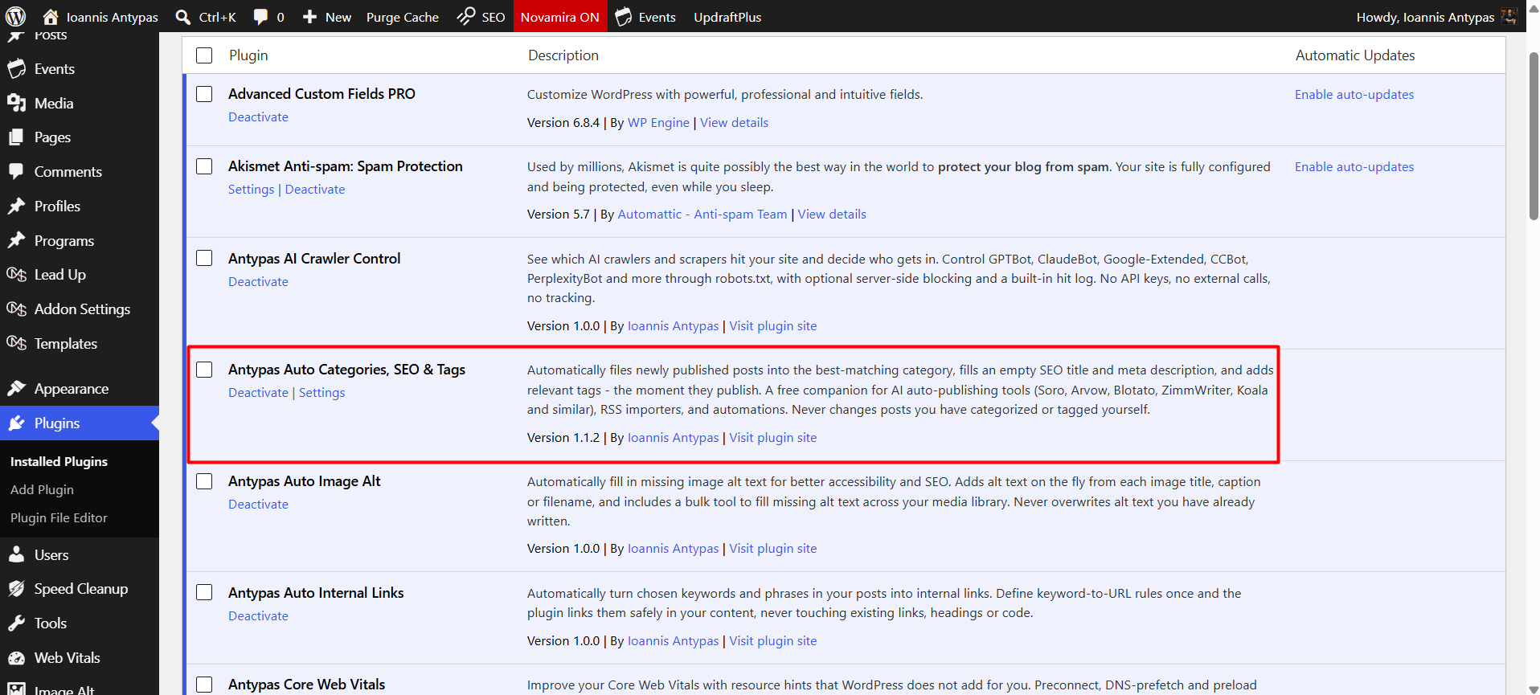
Task: Click the Appearance brush icon in sidebar
Action: [x=16, y=389]
